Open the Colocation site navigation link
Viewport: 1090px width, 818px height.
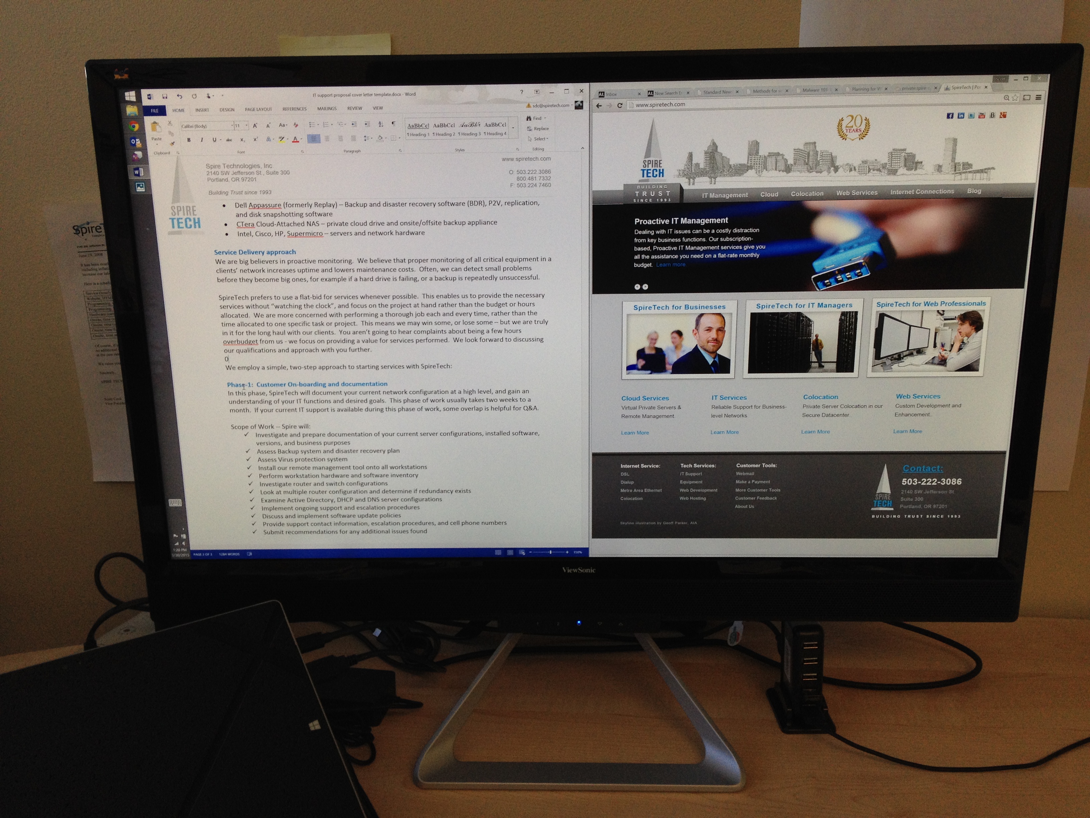807,194
